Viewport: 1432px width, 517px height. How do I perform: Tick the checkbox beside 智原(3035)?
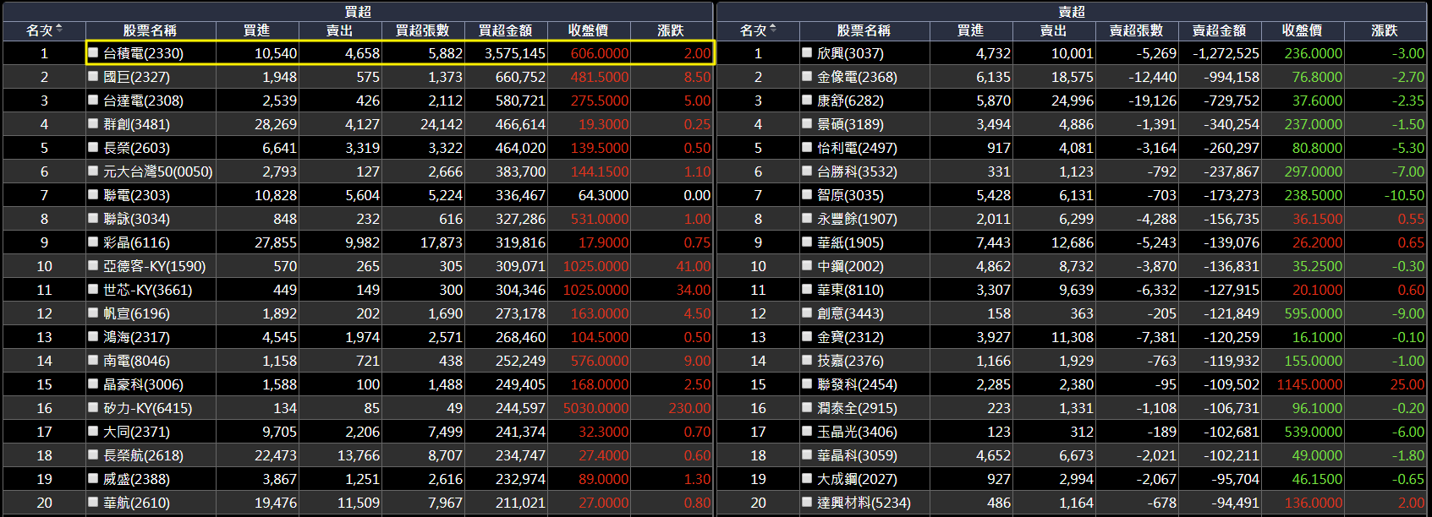[x=808, y=194]
